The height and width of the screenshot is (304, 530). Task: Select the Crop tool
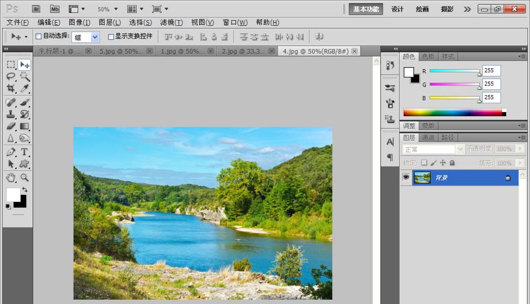pyautogui.click(x=11, y=89)
